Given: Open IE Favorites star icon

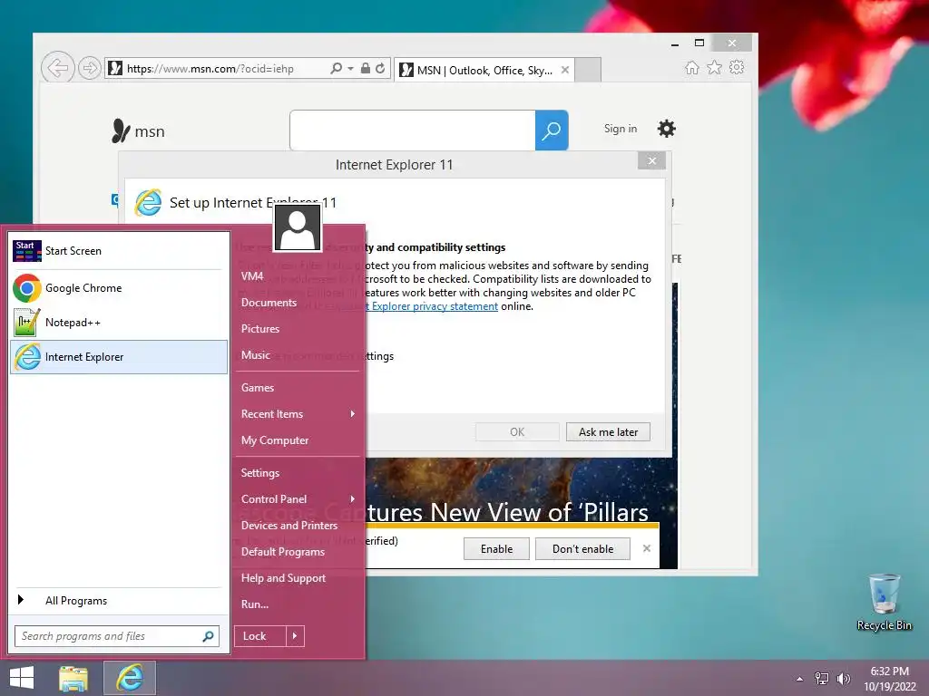Looking at the screenshot, I should 715,67.
